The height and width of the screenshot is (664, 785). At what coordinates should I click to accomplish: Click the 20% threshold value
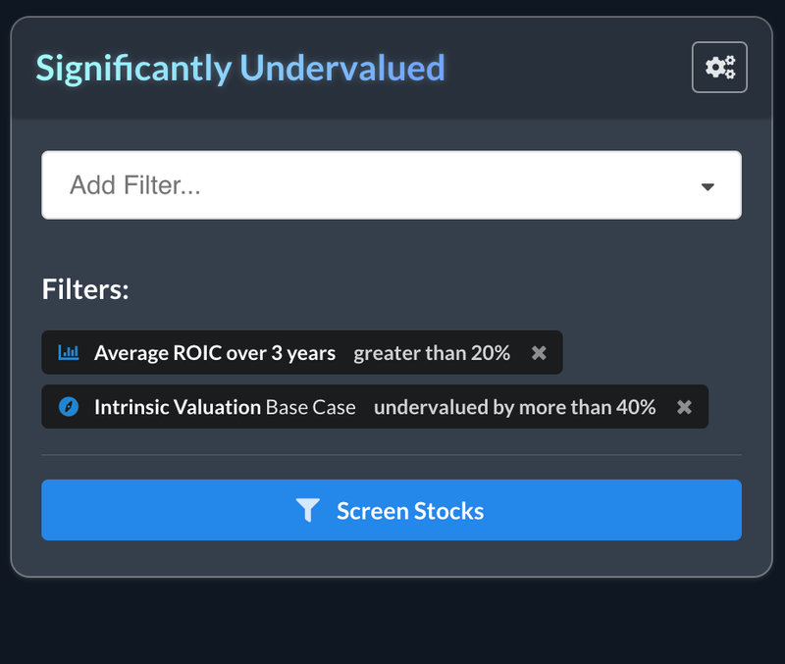pyautogui.click(x=490, y=353)
